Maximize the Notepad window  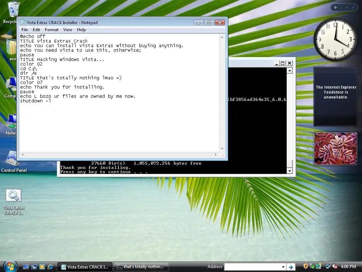click(x=209, y=22)
